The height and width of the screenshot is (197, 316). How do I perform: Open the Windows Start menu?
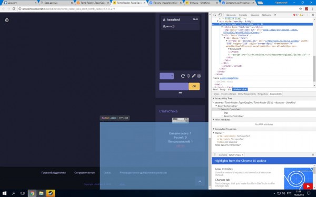coord(4,193)
